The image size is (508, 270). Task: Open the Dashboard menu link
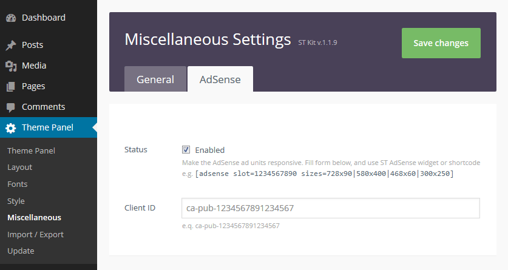pyautogui.click(x=43, y=18)
